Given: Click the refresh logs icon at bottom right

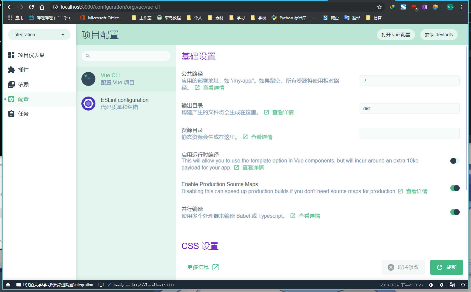Looking at the screenshot, I should pos(463,285).
